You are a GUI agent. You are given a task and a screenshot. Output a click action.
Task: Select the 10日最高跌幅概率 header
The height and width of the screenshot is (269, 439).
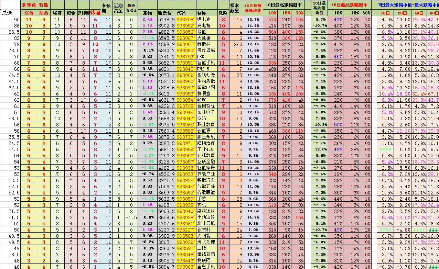tap(349, 5)
